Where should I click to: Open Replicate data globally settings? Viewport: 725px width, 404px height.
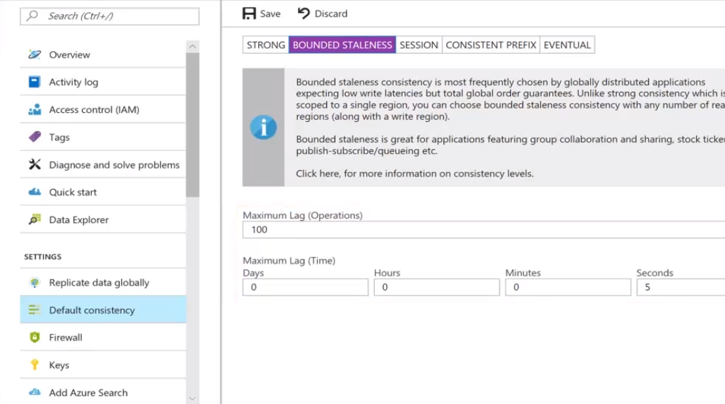(103, 283)
